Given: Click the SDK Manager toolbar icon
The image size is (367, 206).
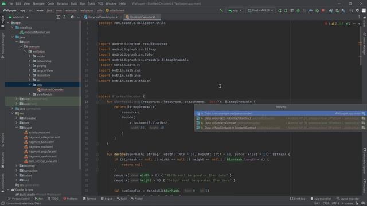Looking at the screenshot, I should pos(343,10).
